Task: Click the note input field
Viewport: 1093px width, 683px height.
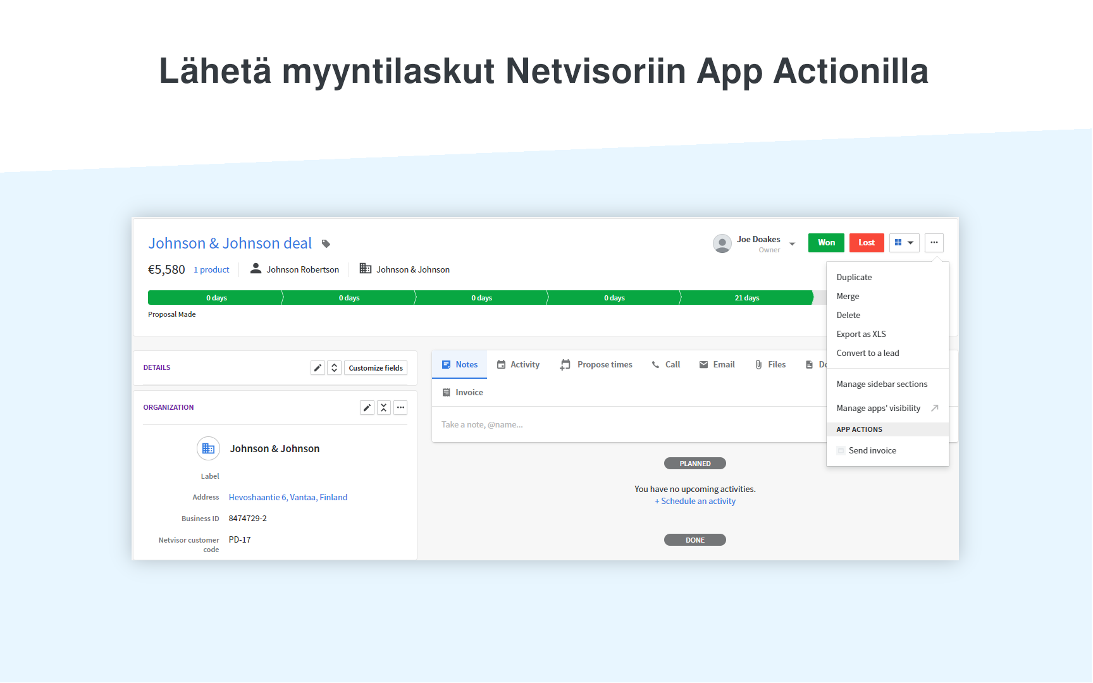Action: (x=629, y=425)
